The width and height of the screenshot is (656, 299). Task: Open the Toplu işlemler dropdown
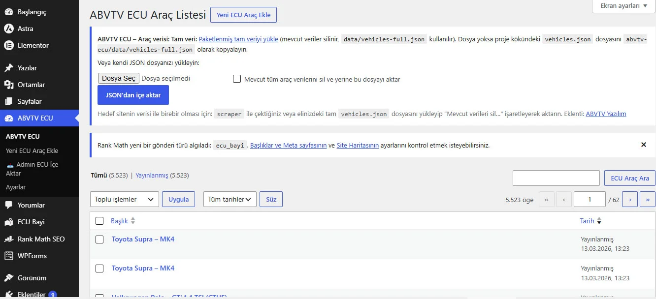pyautogui.click(x=125, y=199)
